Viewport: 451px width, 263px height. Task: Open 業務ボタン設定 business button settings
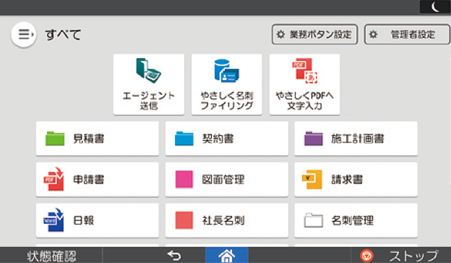coord(315,35)
